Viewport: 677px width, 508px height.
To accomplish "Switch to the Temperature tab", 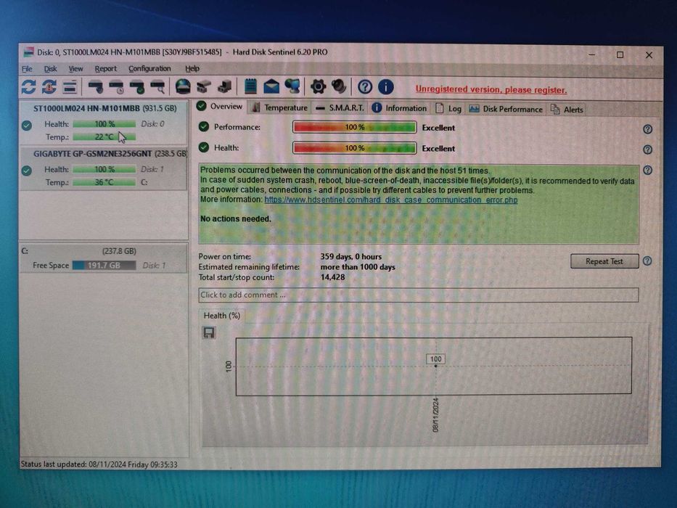I will [x=280, y=108].
